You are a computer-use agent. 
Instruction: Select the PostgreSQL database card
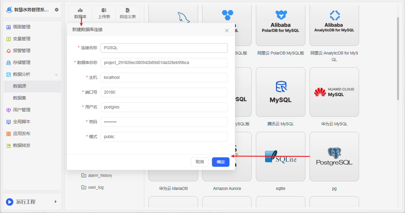click(334, 156)
